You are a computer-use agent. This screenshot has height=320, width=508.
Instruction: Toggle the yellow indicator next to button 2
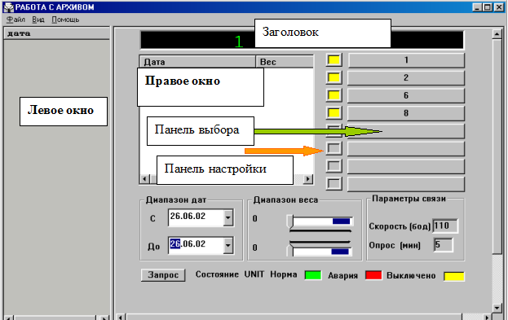click(334, 77)
